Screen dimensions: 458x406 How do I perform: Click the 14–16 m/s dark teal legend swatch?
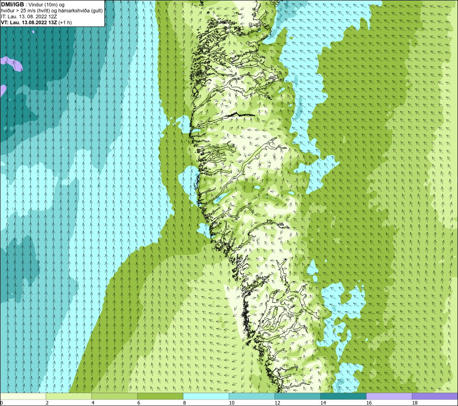point(343,396)
